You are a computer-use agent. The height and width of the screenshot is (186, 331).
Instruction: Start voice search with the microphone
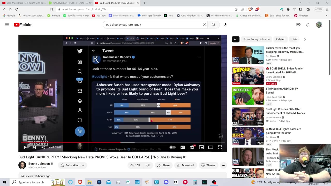point(225,25)
